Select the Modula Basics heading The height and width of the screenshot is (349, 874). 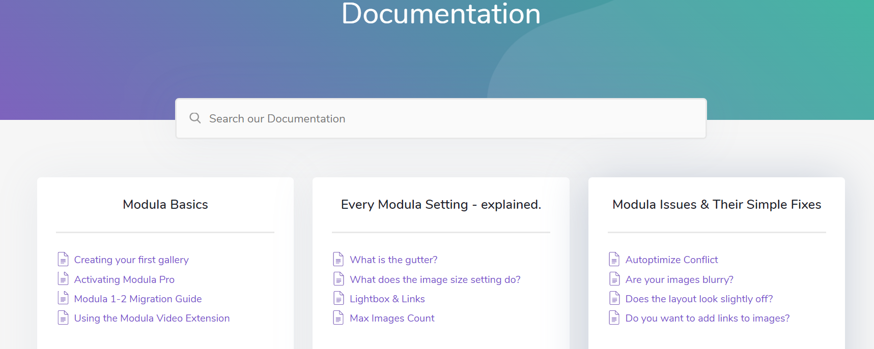pos(165,204)
